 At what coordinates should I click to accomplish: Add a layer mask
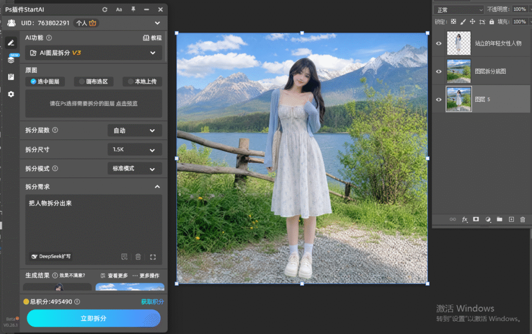pos(476,219)
